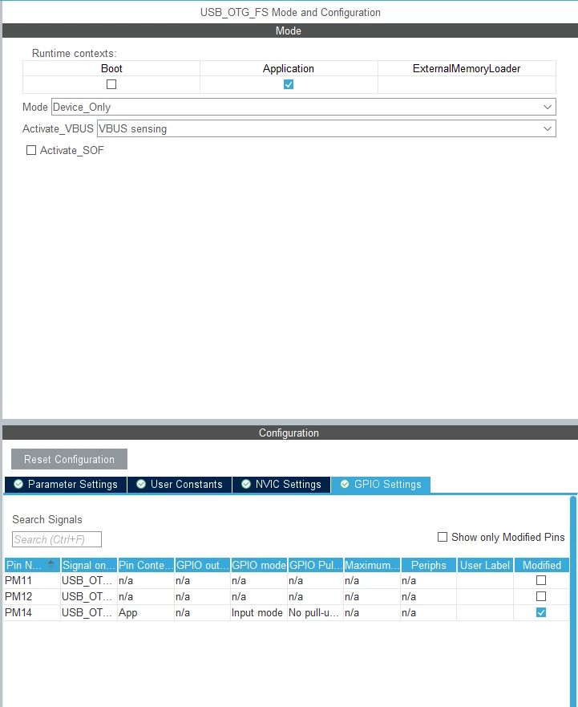Viewport: 578px width, 707px height.
Task: Switch to the User Constants tab
Action: [x=180, y=484]
